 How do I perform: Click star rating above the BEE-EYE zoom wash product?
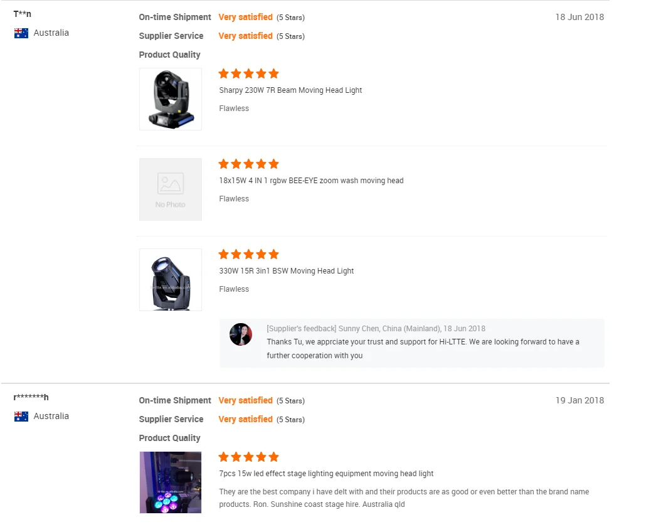[248, 164]
